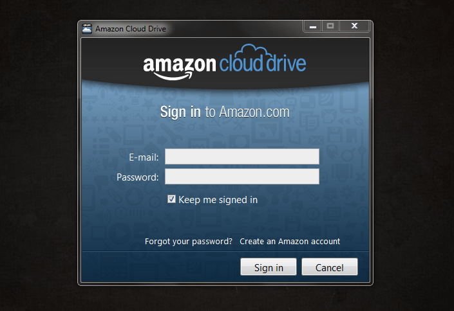
Task: Uncheck the Keep me signed in checkbox
Action: [x=171, y=199]
